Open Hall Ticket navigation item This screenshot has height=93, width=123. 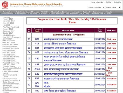[33, 14]
